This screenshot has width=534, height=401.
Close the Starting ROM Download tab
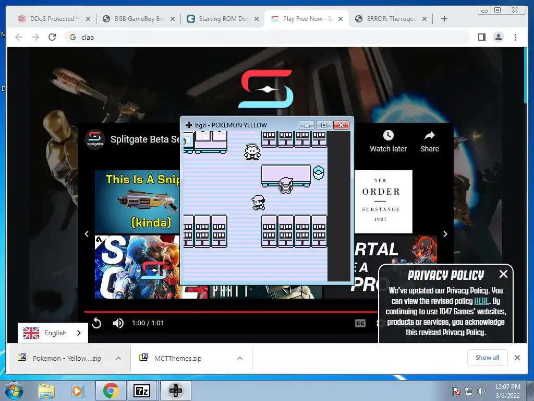[257, 19]
